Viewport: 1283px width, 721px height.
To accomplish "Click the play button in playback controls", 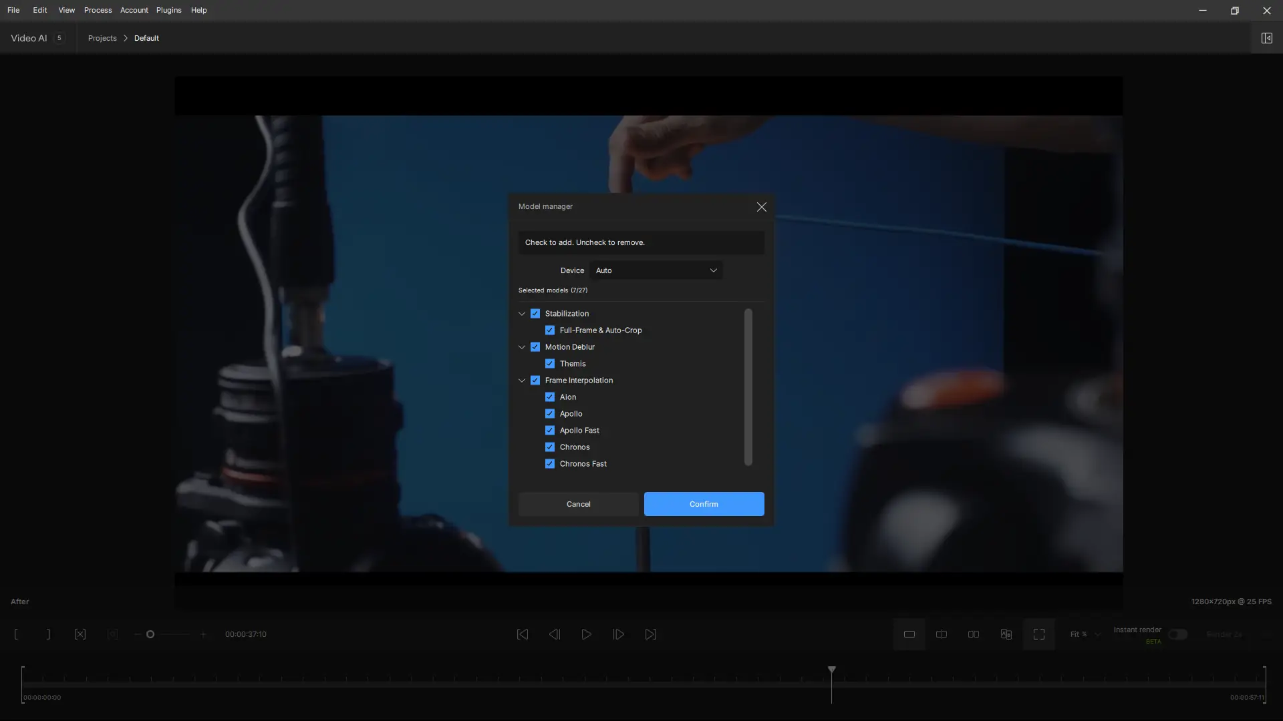I will [x=586, y=634].
